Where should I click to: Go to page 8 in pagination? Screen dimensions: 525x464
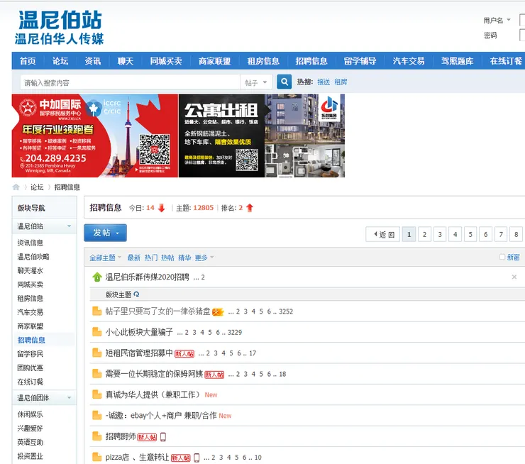pos(516,234)
